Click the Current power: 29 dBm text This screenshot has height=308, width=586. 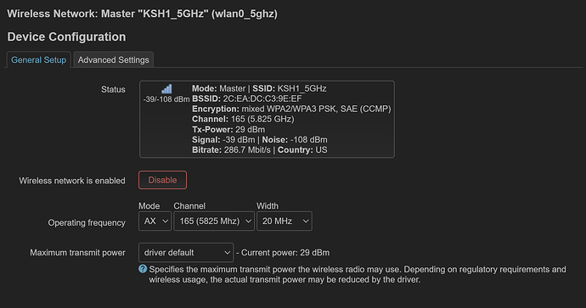point(285,253)
